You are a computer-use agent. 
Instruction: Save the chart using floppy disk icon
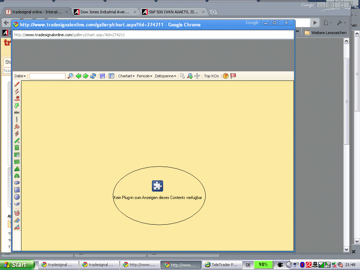tap(102, 76)
